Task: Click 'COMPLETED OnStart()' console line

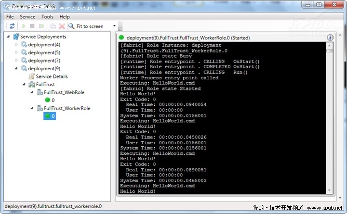Action: pyautogui.click(x=231, y=67)
